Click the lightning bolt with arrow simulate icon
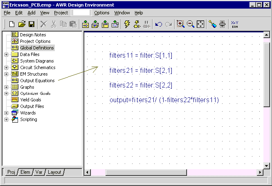This screenshot has height=186, width=272. tap(137, 24)
